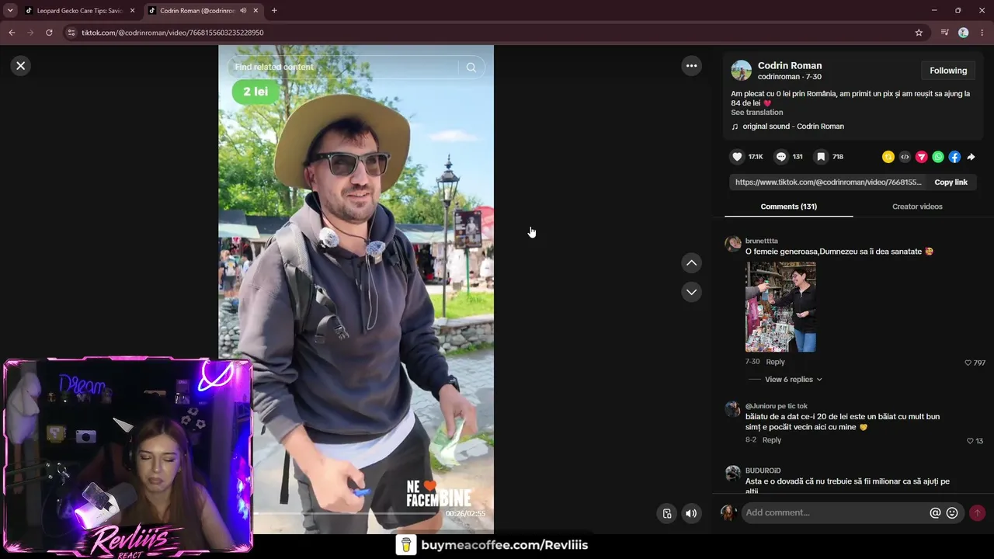This screenshot has height=559, width=994.
Task: Repost the video using the yellow icon
Action: (x=888, y=157)
